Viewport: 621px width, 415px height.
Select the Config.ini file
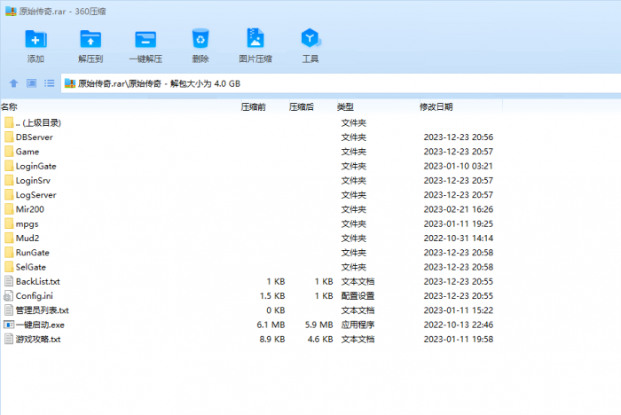[35, 295]
